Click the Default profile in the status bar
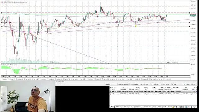199x112 pixels. [x=108, y=84]
